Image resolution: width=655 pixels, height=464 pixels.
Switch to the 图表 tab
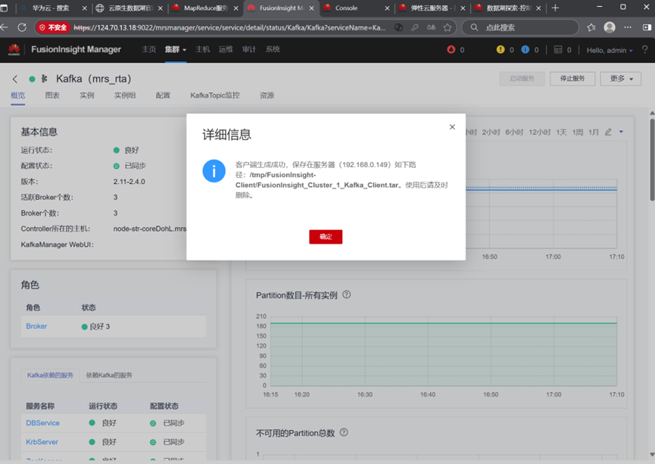[52, 95]
